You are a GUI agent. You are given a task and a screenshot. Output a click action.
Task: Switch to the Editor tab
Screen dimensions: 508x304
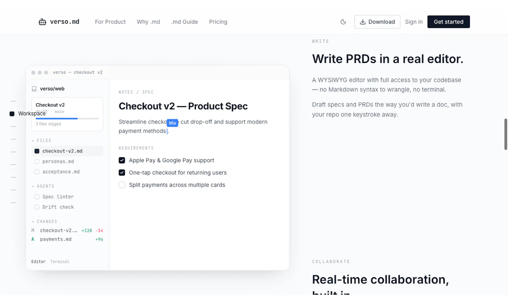click(x=38, y=262)
